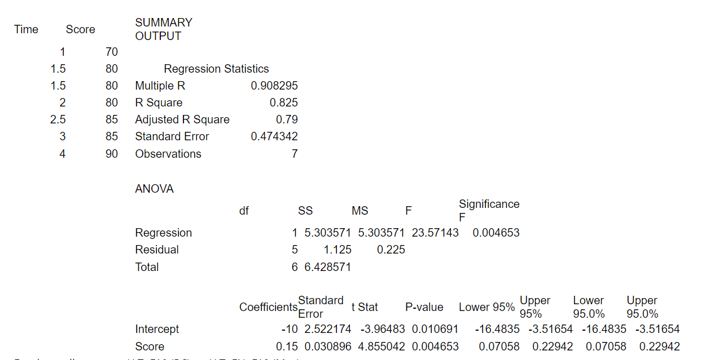Select the Regression Statistics heading
This screenshot has width=719, height=360.
pos(216,69)
